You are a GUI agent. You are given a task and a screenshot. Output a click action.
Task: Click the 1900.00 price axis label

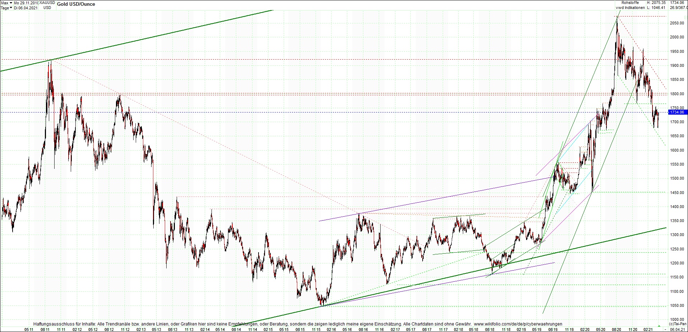[x=677, y=65]
